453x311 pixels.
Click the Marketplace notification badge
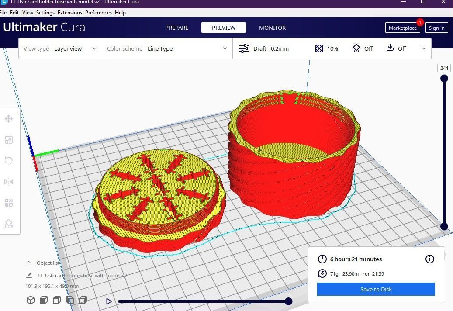[420, 22]
